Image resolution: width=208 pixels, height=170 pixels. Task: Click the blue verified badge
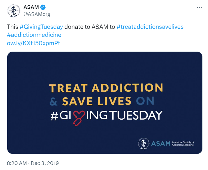coord(42,8)
